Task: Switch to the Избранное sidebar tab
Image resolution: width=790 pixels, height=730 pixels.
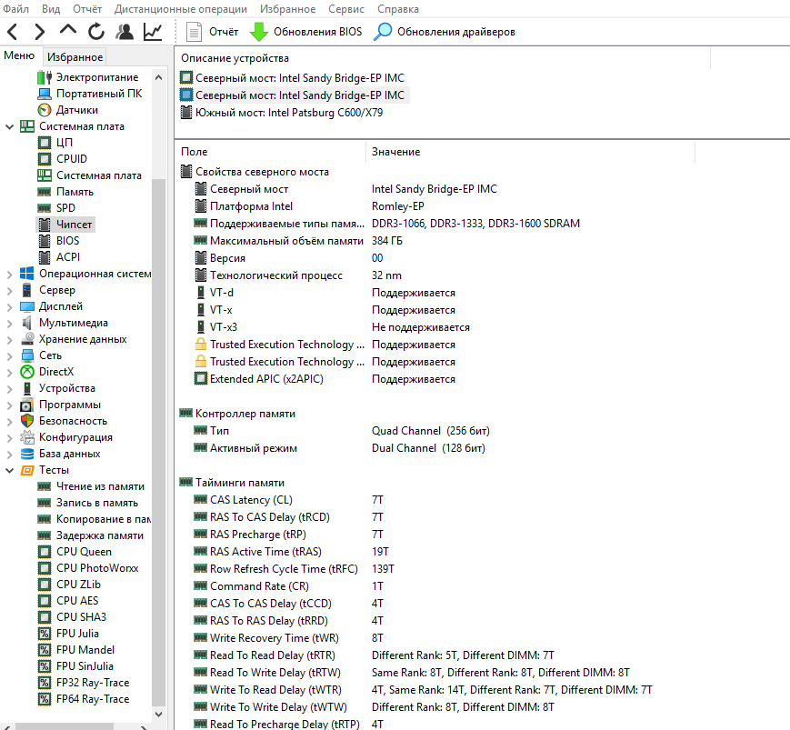Action: [x=75, y=57]
